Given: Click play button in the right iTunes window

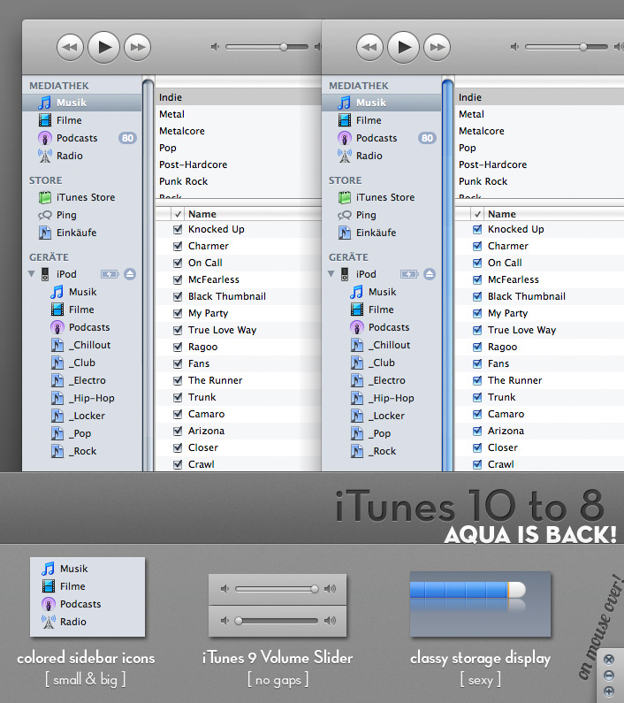Looking at the screenshot, I should [x=403, y=47].
